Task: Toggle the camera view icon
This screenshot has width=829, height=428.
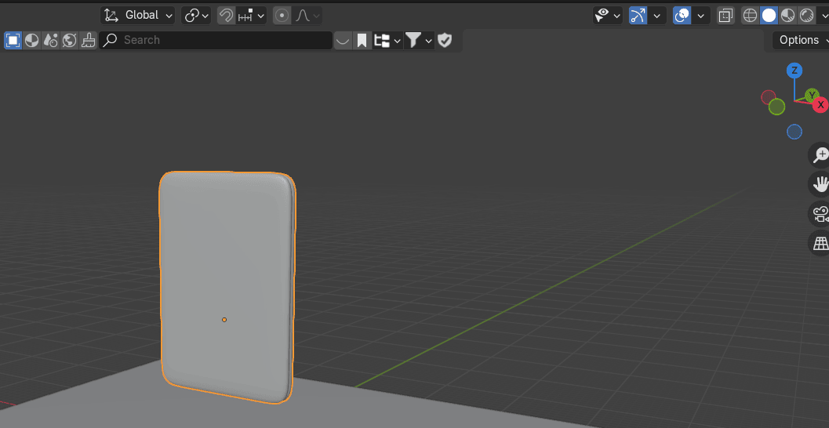Action: point(820,213)
